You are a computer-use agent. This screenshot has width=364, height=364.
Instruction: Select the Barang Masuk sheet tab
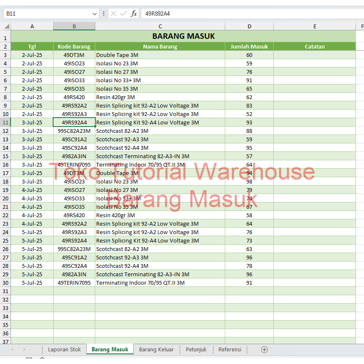tap(110, 349)
